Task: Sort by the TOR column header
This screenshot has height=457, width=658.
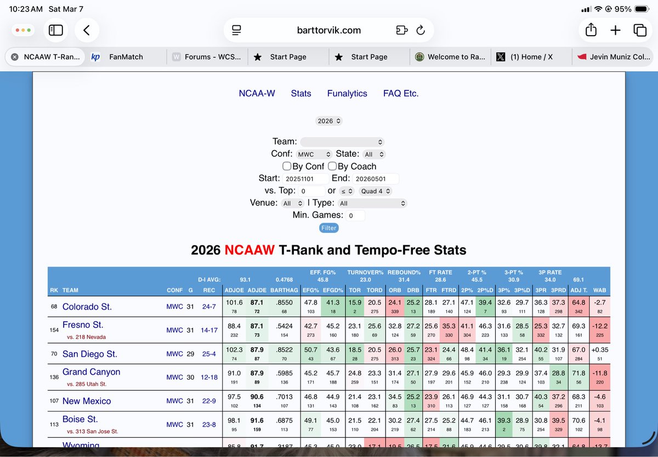Action: 355,290
